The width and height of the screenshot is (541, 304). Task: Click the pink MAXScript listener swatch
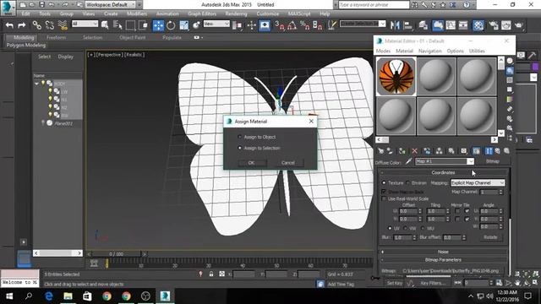20,274
